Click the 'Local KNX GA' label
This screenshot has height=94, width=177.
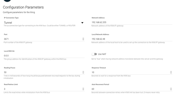tap(9, 51)
